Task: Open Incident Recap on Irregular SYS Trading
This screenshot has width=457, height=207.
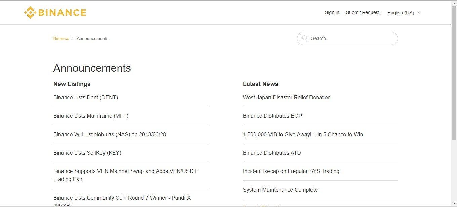Action: pyautogui.click(x=291, y=171)
